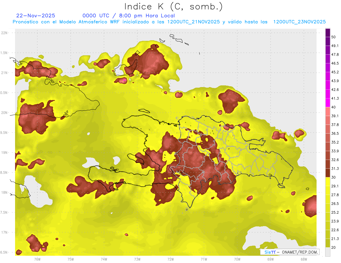Screen dimensions: 341x263
Task: Click the '20N' latitude label
Action: (5, 113)
